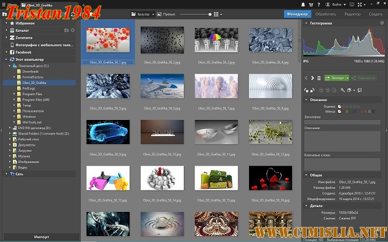Open Export dropdown arrow

pyautogui.click(x=347, y=78)
